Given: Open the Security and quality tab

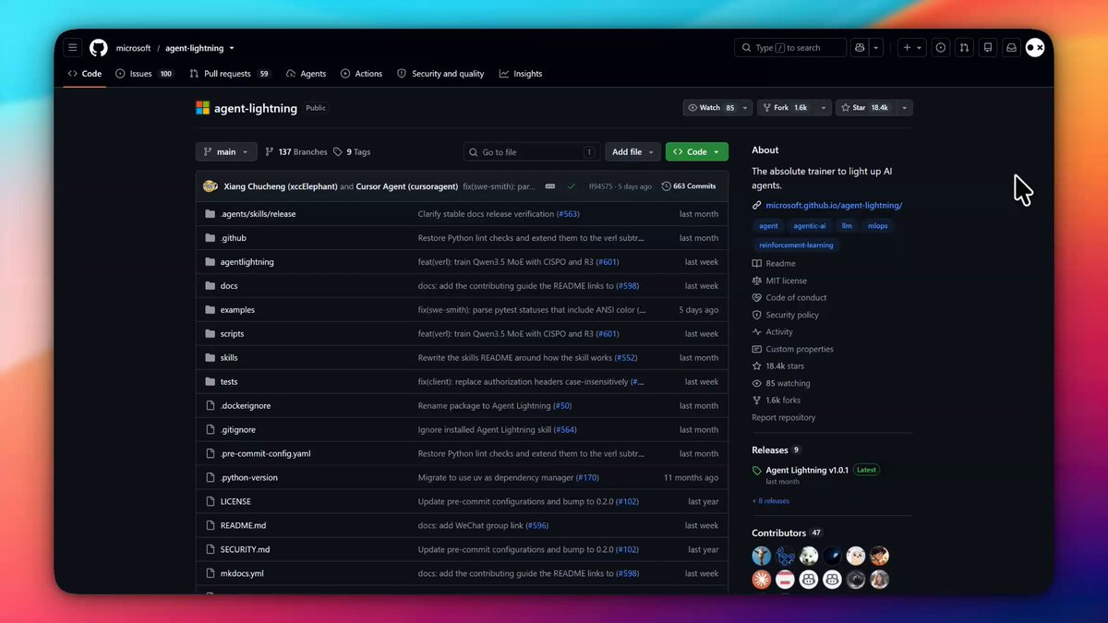Looking at the screenshot, I should coord(440,74).
